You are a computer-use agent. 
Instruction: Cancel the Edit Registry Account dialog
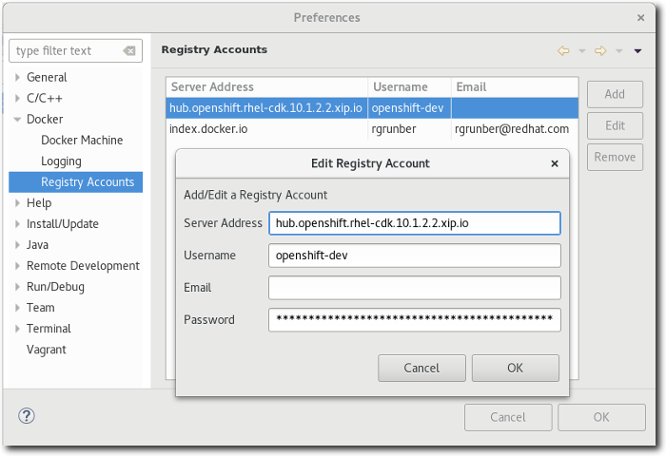(x=421, y=368)
